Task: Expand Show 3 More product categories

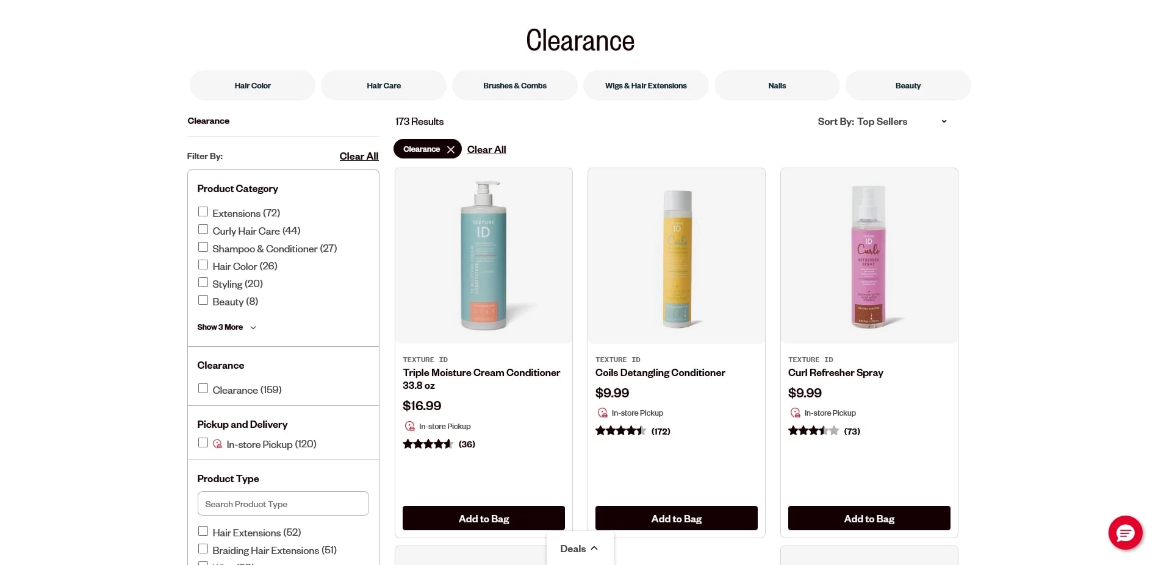Action: coord(226,327)
